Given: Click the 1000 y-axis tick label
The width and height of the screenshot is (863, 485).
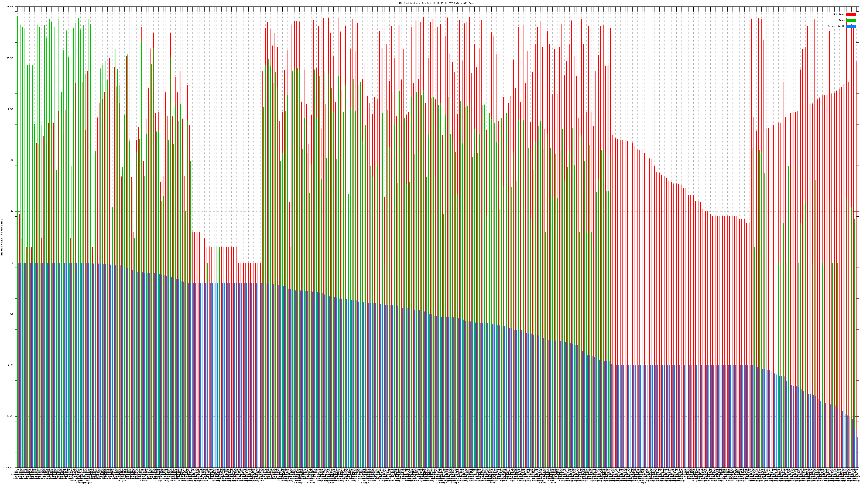Looking at the screenshot, I should [11, 109].
